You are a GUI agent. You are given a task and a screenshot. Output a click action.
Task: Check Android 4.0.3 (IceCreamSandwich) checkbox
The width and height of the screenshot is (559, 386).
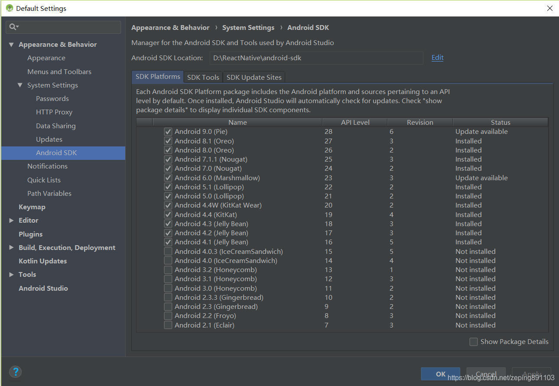[168, 251]
